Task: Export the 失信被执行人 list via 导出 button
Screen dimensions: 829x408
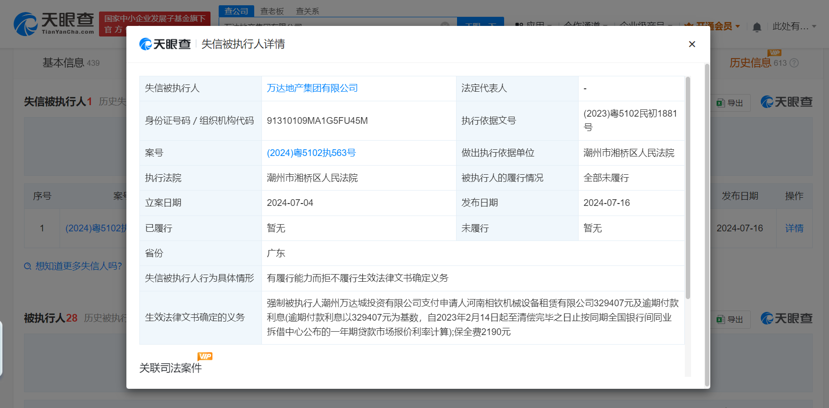Action: pos(730,103)
